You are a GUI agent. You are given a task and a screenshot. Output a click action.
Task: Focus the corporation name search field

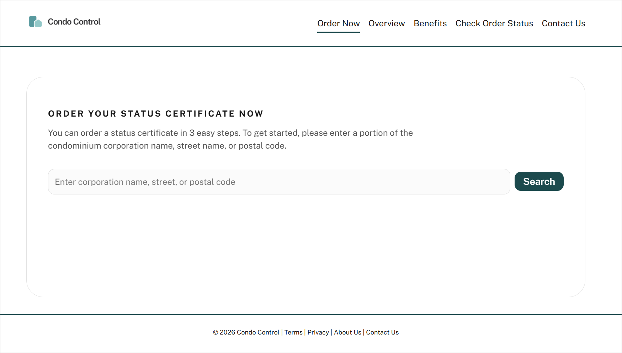[x=279, y=182]
